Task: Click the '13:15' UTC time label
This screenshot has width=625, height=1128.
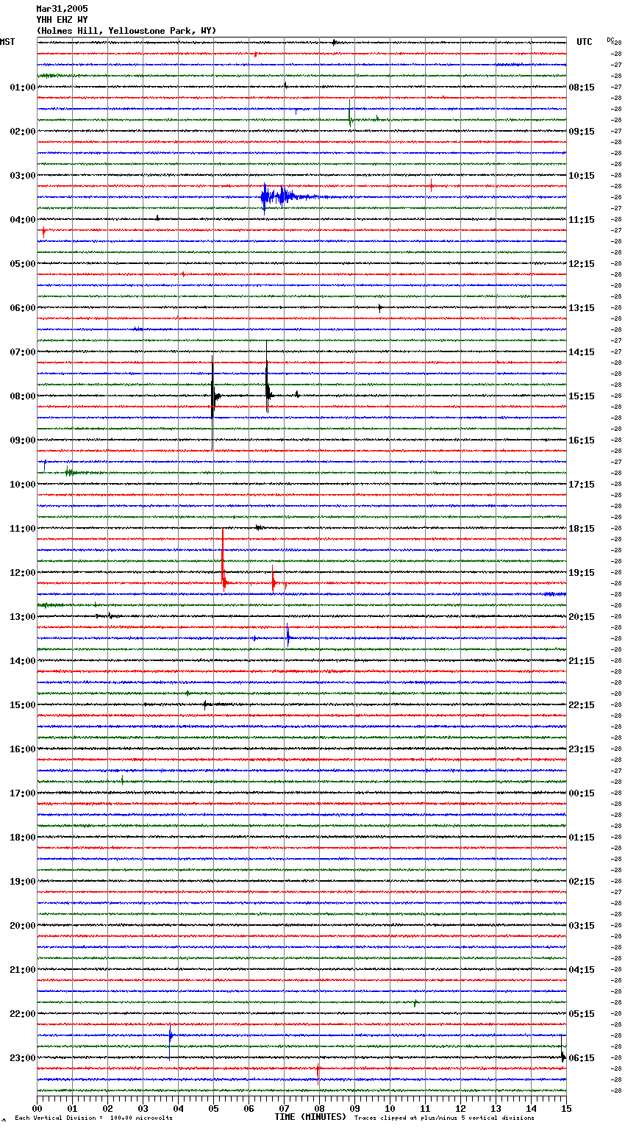Action: (582, 308)
